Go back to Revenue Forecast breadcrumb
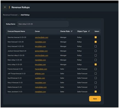The width and height of the screenshot is (119, 108). click(10, 15)
